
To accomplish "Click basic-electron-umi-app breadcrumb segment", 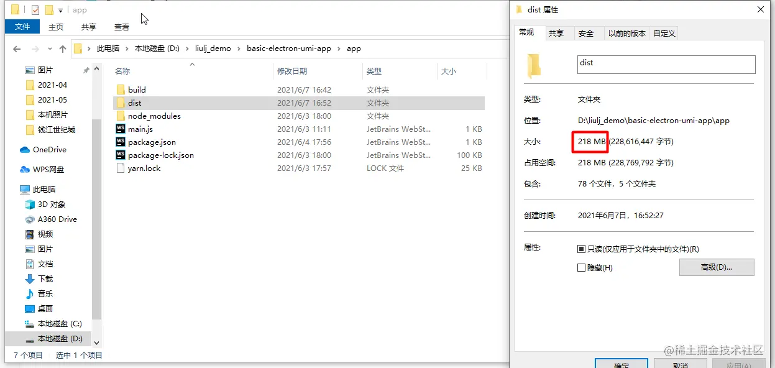I will [290, 48].
